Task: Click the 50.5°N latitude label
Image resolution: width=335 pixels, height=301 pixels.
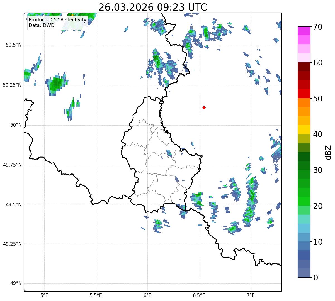Action: [x=14, y=45]
